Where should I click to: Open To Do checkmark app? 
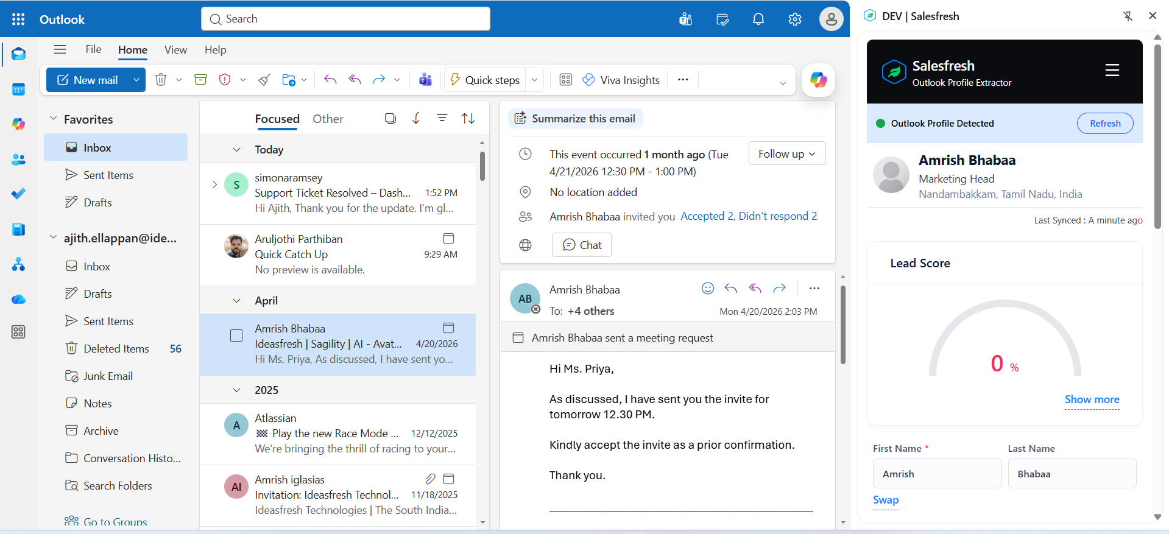(x=18, y=194)
